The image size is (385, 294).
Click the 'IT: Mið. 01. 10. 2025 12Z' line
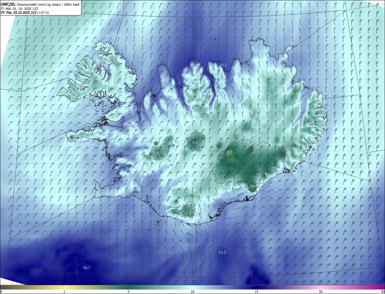(20, 8)
